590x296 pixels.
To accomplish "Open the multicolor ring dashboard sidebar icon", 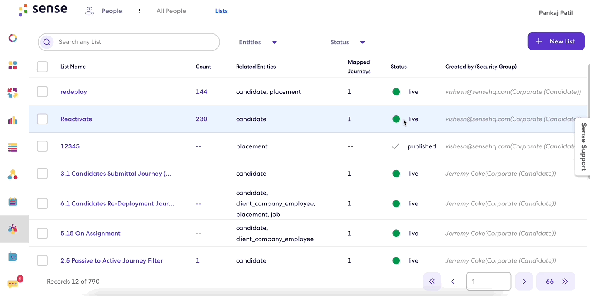I will coord(13,38).
